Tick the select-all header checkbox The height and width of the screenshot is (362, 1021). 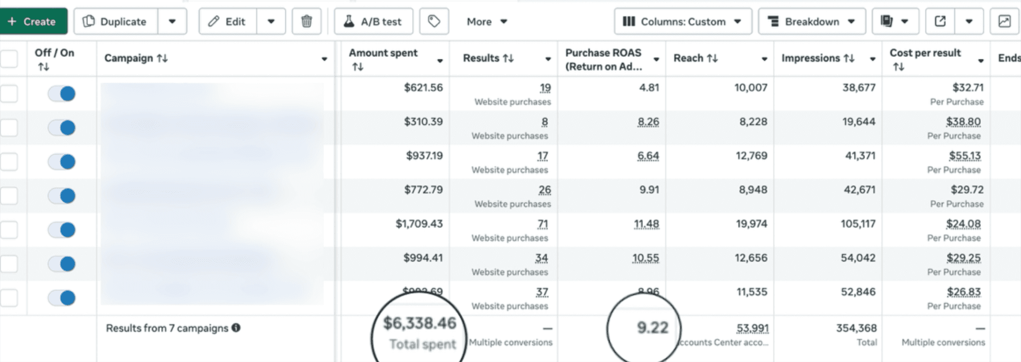point(8,59)
